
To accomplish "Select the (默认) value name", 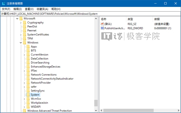I will coord(108,24).
